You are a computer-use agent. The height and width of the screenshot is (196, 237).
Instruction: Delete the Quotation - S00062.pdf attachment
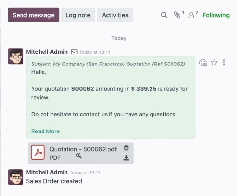[126, 148]
